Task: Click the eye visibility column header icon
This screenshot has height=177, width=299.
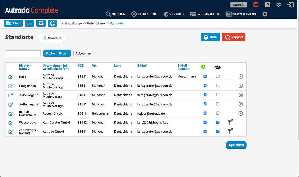Action: [x=218, y=67]
